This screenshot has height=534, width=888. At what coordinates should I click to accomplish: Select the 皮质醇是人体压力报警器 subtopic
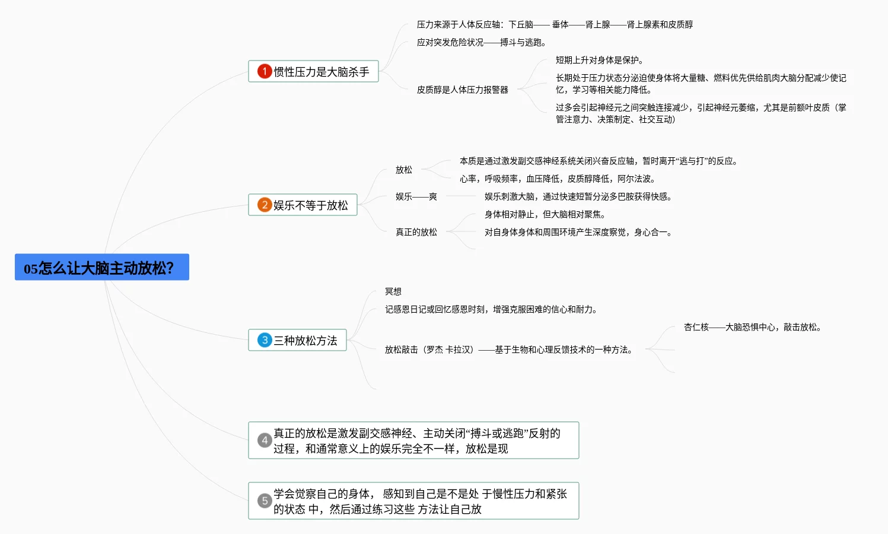[x=462, y=90]
